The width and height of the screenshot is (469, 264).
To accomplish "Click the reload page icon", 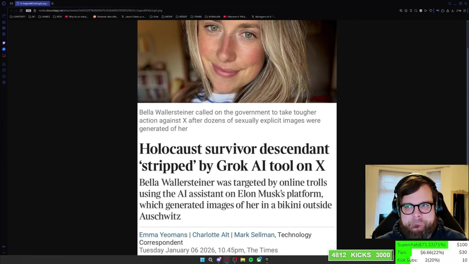I will click(21, 11).
